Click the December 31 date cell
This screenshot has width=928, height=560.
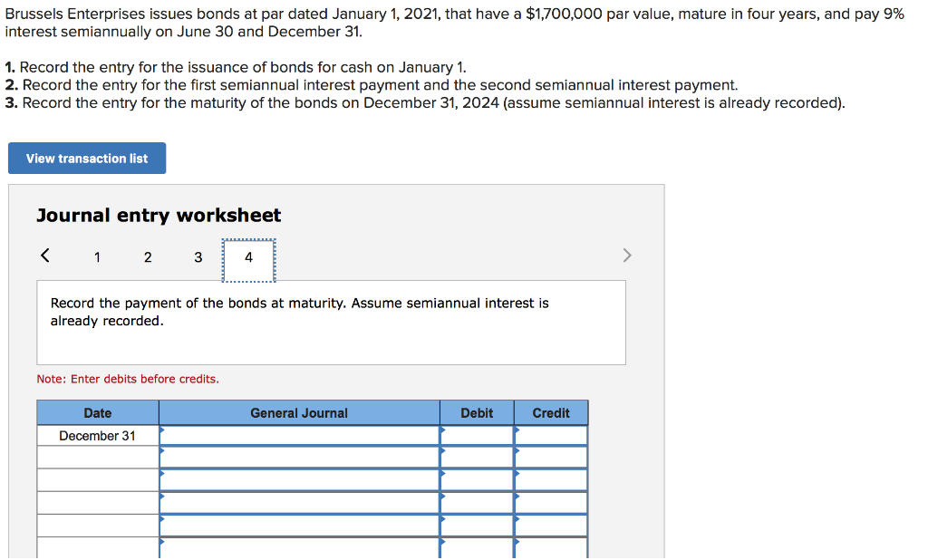click(x=97, y=435)
